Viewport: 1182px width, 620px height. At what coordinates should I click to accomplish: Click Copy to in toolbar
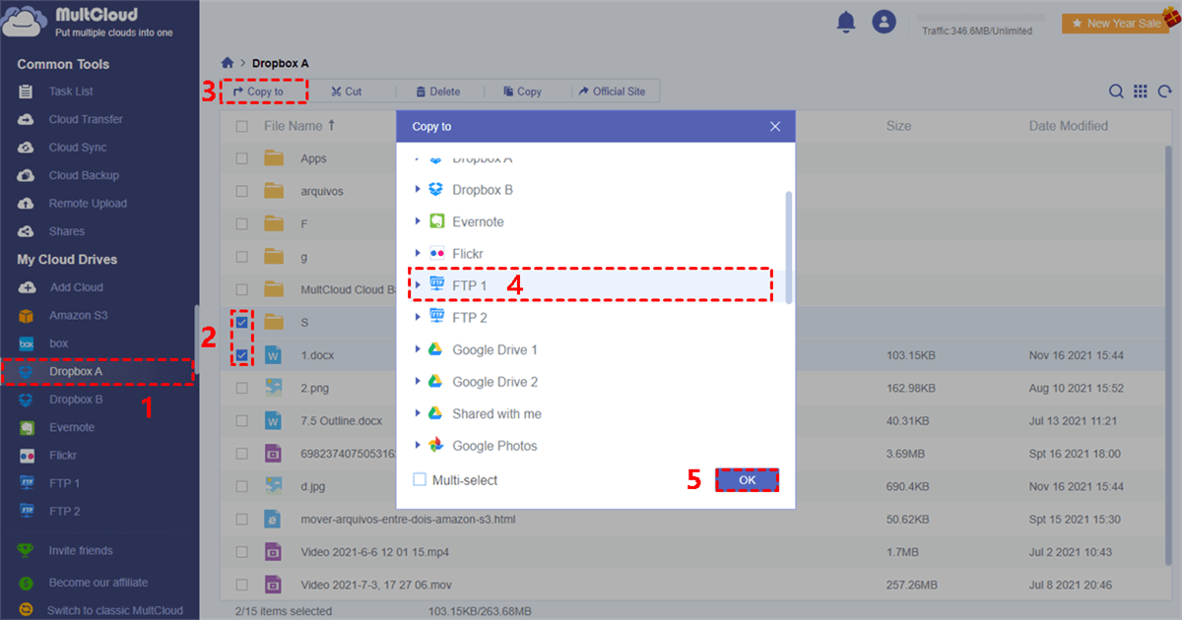pyautogui.click(x=259, y=92)
